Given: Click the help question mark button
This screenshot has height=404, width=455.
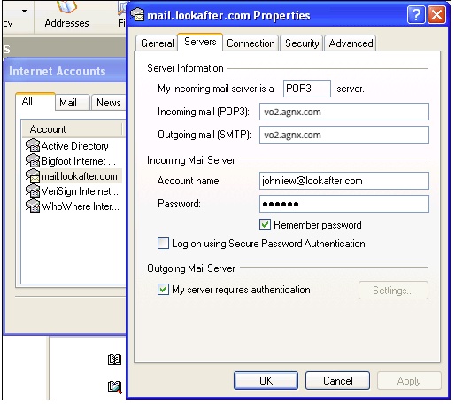Looking at the screenshot, I should coord(416,14).
